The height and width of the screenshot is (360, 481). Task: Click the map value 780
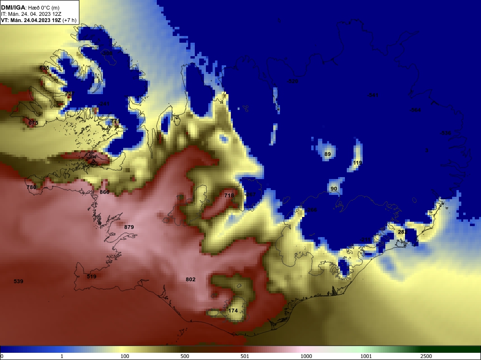(x=32, y=187)
